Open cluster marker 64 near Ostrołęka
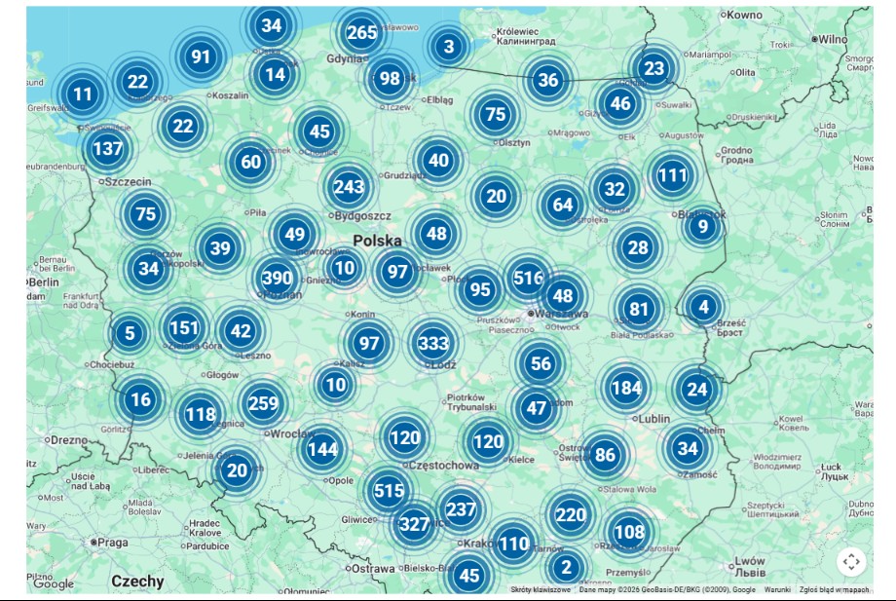Viewport: 896px width, 601px height. tap(562, 205)
